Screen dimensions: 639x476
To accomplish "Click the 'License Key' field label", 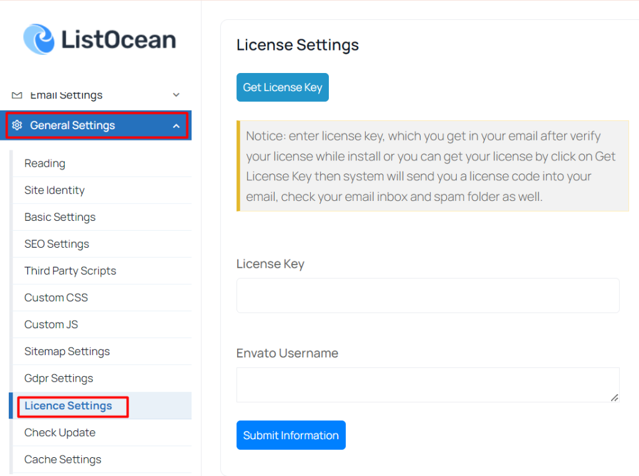I will pyautogui.click(x=270, y=264).
